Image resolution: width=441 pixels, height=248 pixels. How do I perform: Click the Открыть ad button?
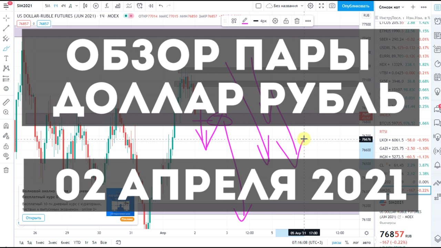point(33,218)
